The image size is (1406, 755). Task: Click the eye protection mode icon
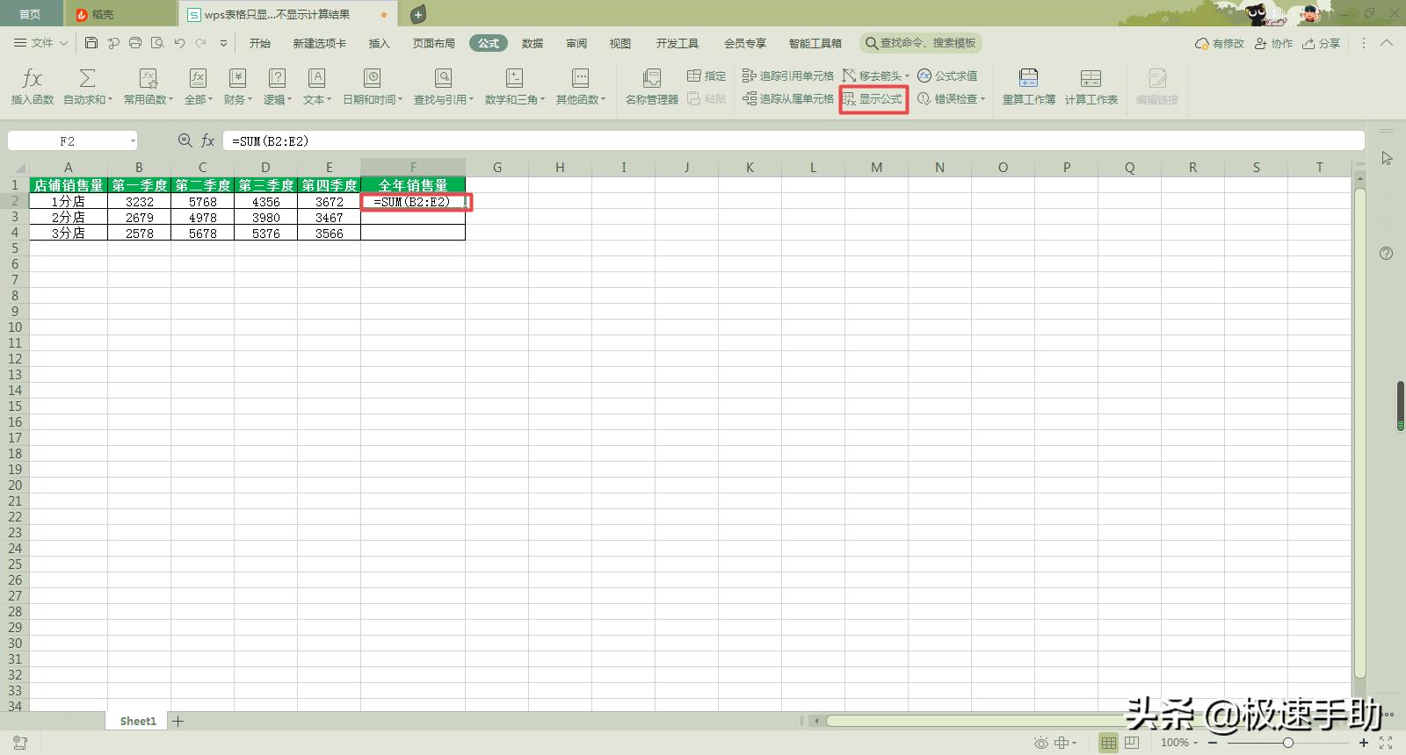(x=1040, y=743)
